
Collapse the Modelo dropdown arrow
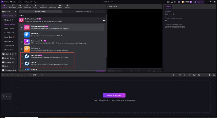[x=104, y=20]
